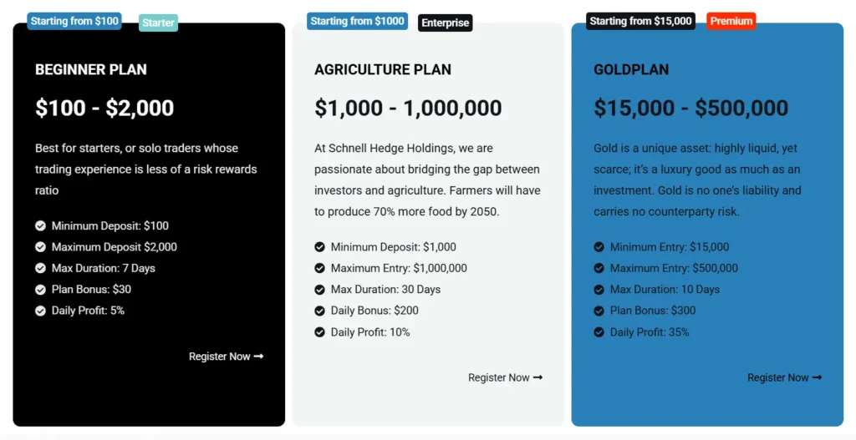Click check icon next to Minimum Deposit: $100
This screenshot has height=440, width=856.
click(41, 225)
